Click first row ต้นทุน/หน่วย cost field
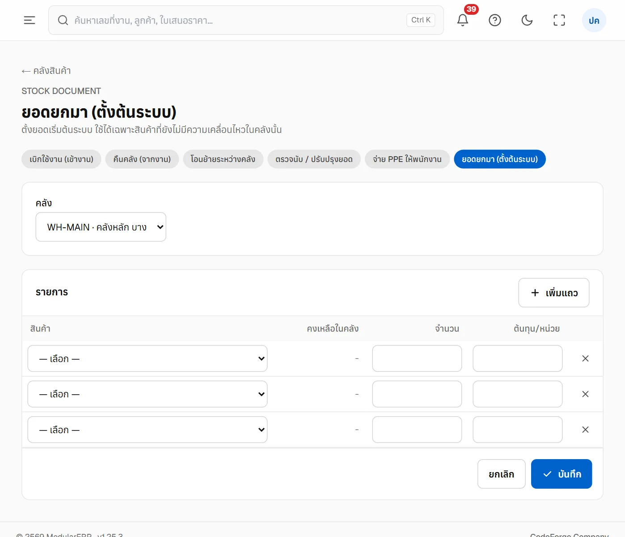This screenshot has width=625, height=537. tap(518, 358)
